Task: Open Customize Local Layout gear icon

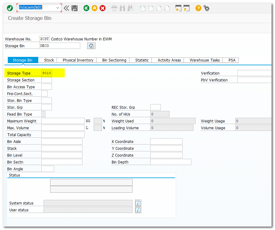Action: tap(207, 8)
